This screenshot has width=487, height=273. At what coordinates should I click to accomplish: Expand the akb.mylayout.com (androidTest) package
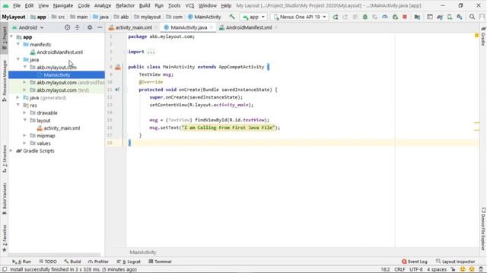[25, 83]
